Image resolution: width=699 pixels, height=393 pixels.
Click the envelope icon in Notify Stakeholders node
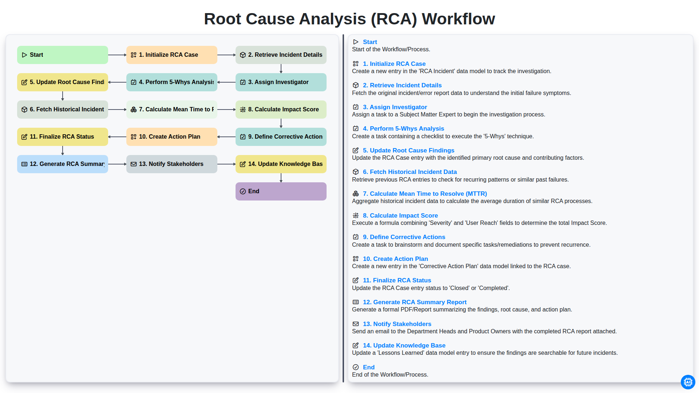134,164
